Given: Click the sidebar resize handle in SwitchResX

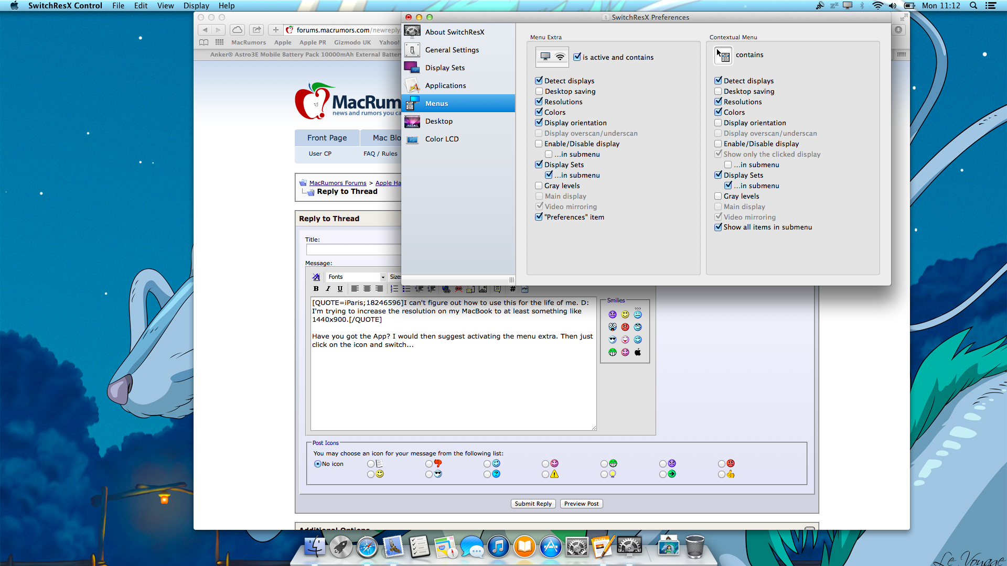Looking at the screenshot, I should [511, 280].
